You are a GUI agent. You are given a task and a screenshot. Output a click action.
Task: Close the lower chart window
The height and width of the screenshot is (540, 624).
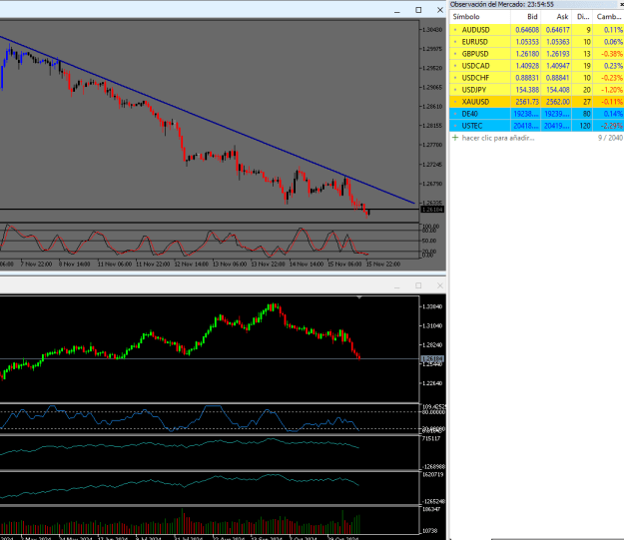tap(439, 285)
